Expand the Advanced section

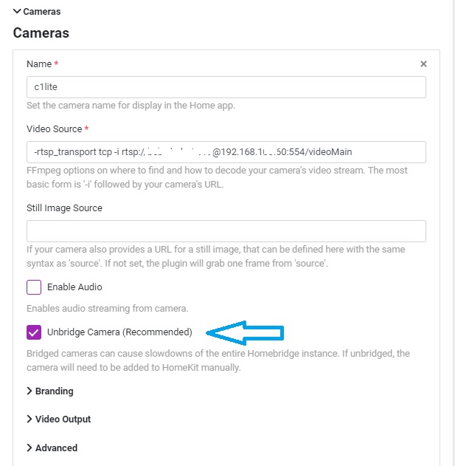coord(56,448)
